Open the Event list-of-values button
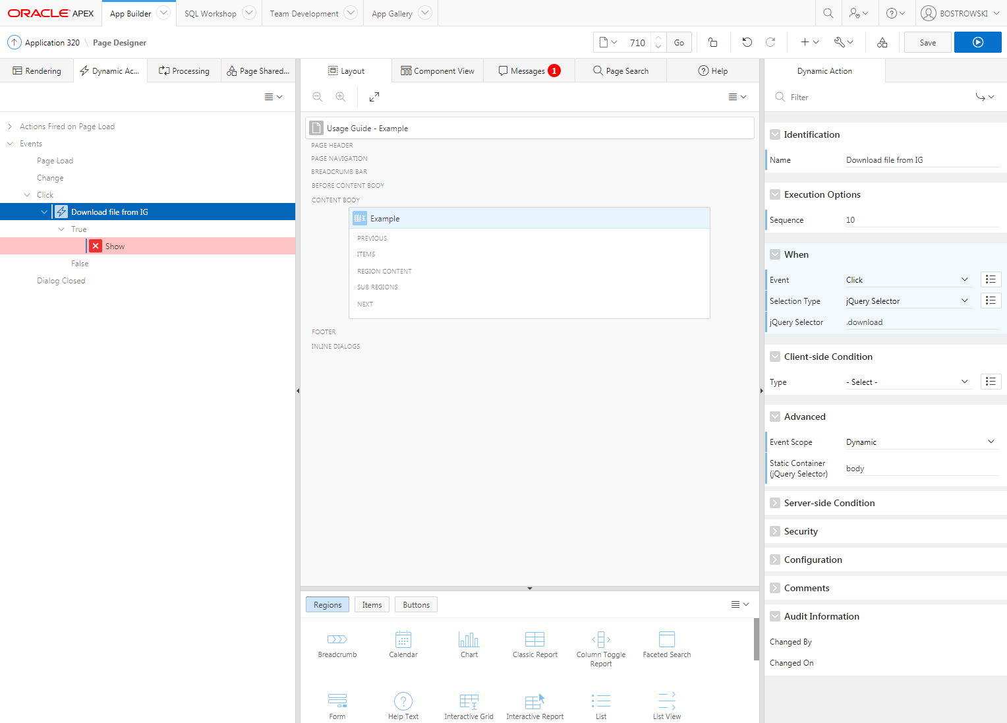The width and height of the screenshot is (1007, 723). click(991, 279)
